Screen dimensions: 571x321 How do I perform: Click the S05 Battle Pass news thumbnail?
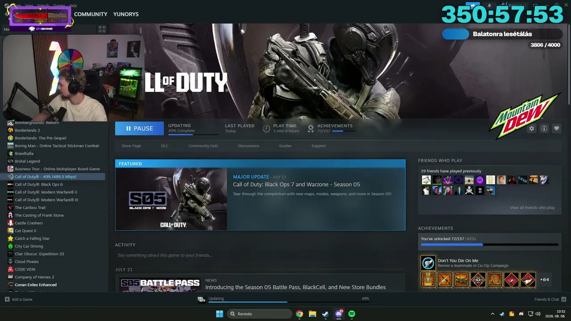click(x=160, y=284)
